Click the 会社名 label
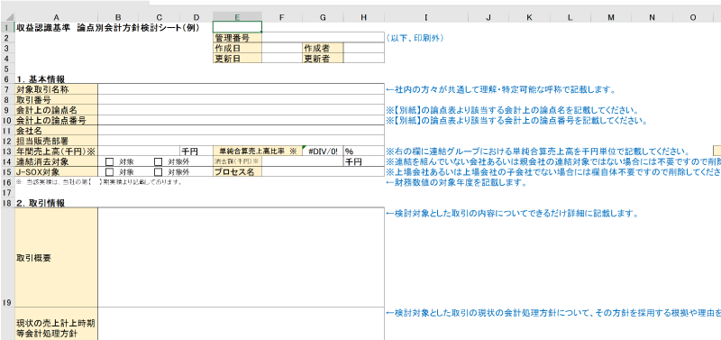Image resolution: width=721 pixels, height=340 pixels. tap(56, 131)
